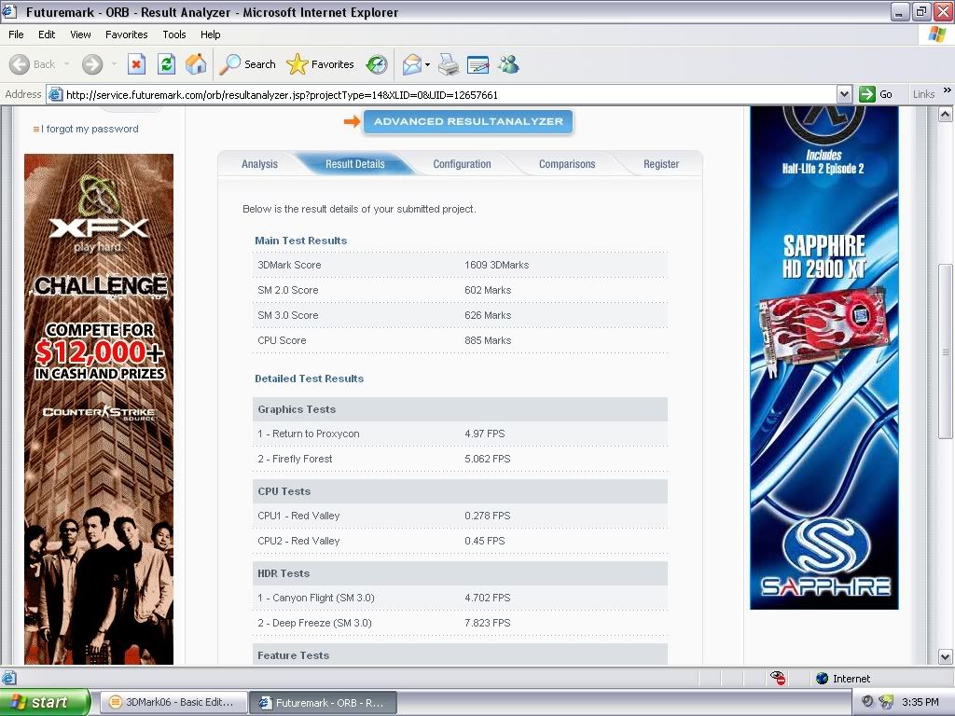Click the page's vertical scrollbar down arrow
The height and width of the screenshot is (716, 955).
click(946, 656)
